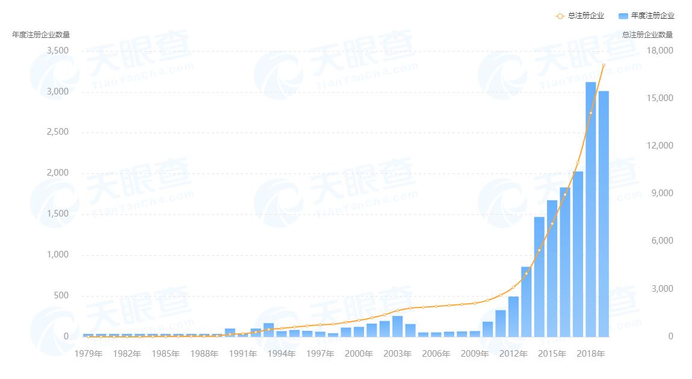This screenshot has height=379, width=692.
Task: Click the 3,500 left axis value
Action: [x=58, y=51]
